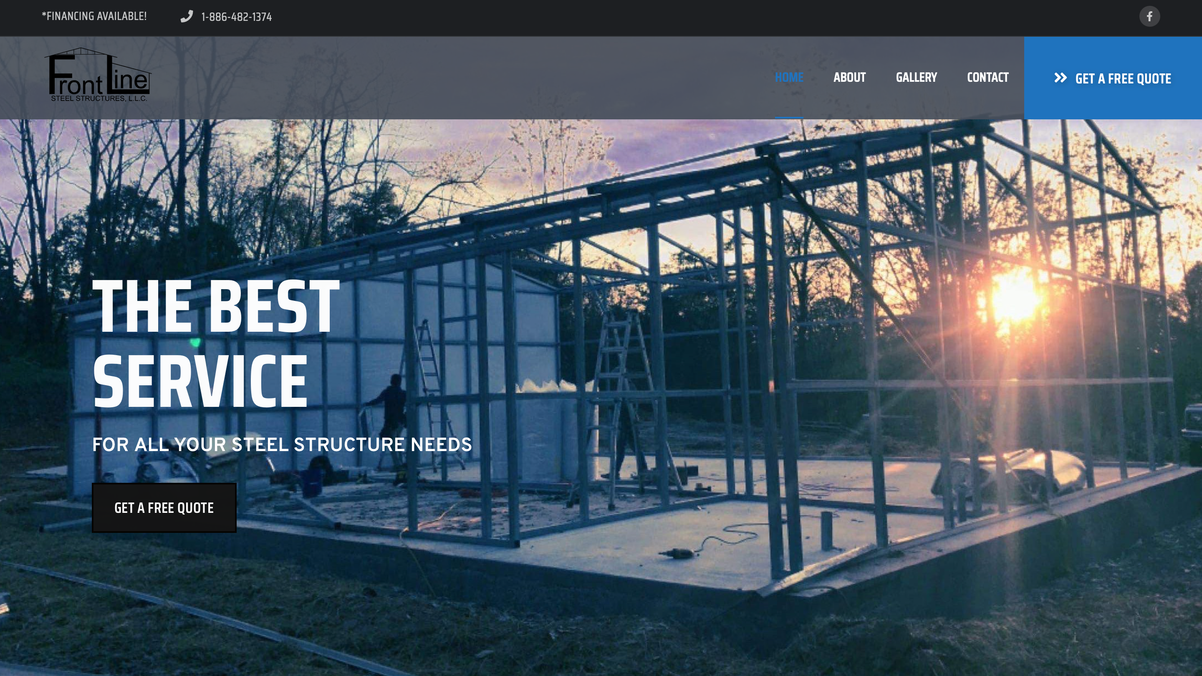Click the double chevron arrows icon
Image resolution: width=1202 pixels, height=676 pixels.
pos(1060,78)
